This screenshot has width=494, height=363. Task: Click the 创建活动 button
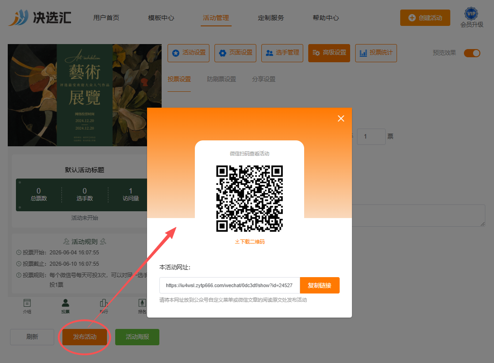(x=425, y=18)
